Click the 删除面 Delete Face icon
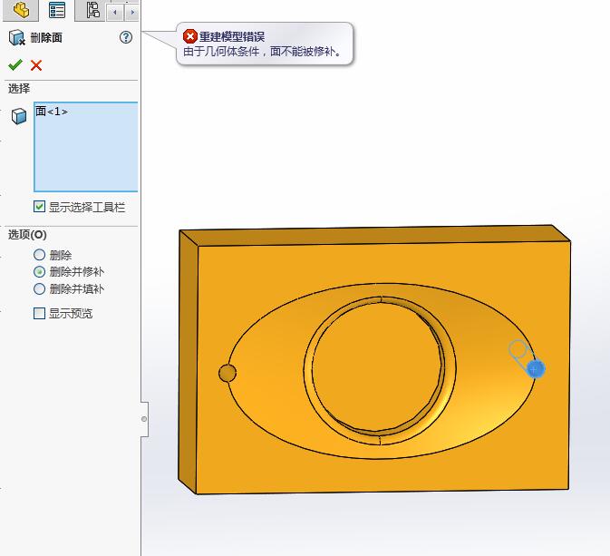Image resolution: width=610 pixels, height=556 pixels. tap(16, 37)
